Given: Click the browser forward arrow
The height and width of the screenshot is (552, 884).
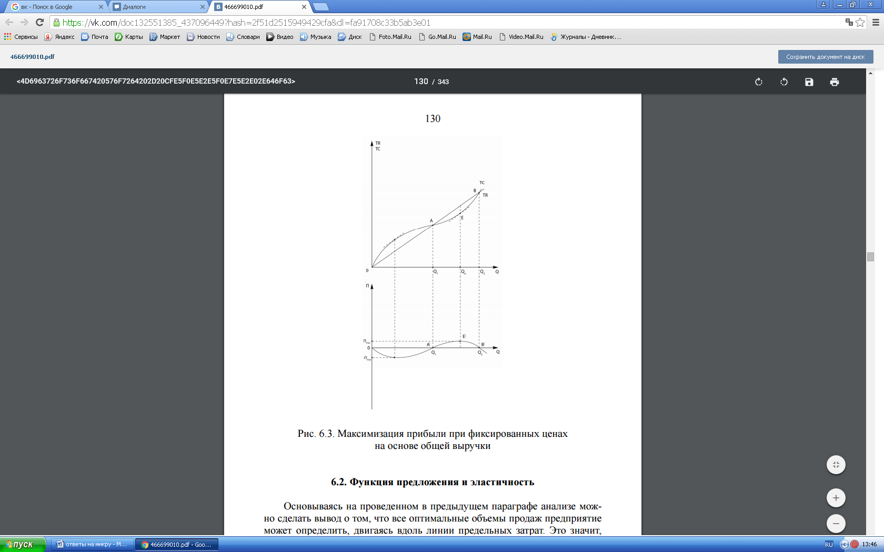Looking at the screenshot, I should [24, 22].
